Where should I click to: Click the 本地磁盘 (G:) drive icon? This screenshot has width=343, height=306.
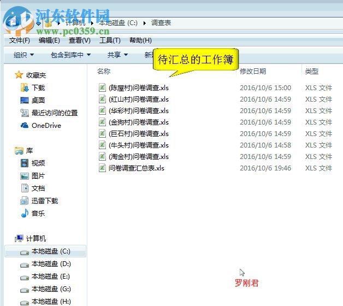click(x=25, y=291)
